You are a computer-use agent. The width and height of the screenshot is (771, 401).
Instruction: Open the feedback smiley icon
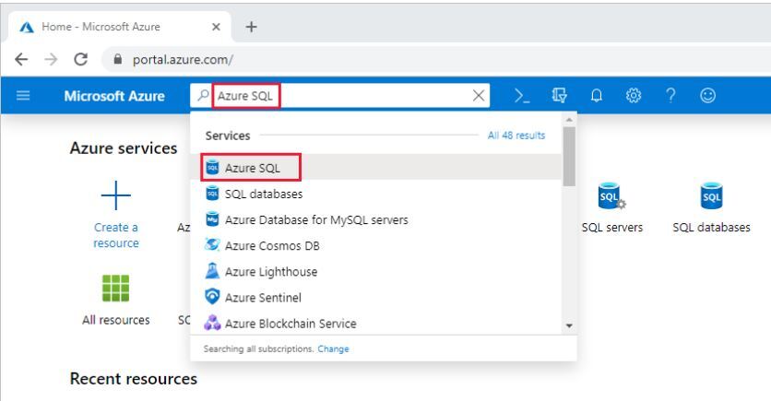tap(707, 95)
